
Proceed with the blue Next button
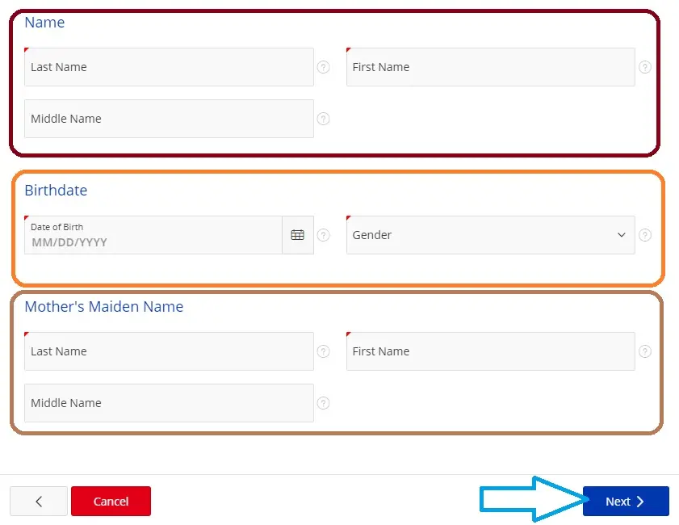626,502
